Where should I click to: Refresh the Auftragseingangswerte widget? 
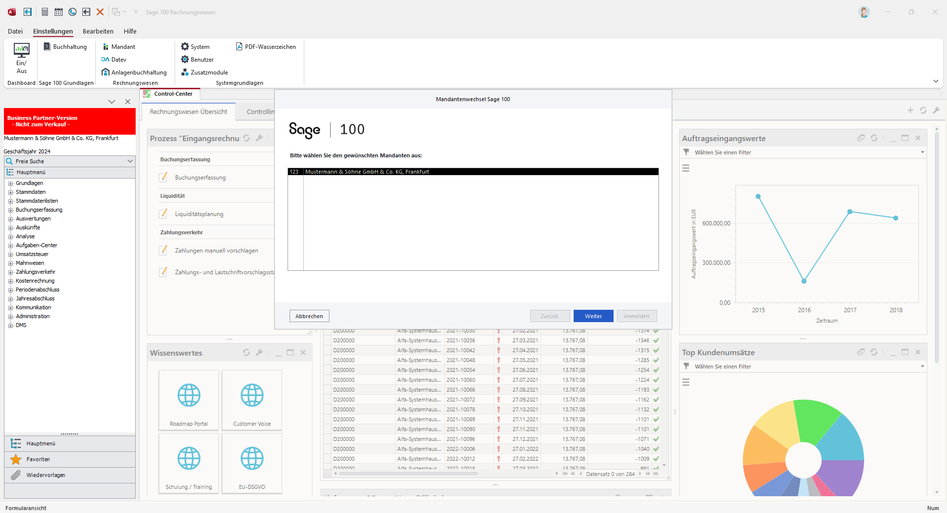874,138
